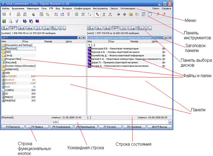Click the two-panel window icon right of search
Image resolution: width=213 pixels, height=156 pixels.
pos(150,14)
